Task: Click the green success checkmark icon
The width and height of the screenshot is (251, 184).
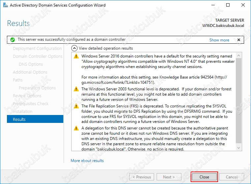Action: tap(13, 40)
